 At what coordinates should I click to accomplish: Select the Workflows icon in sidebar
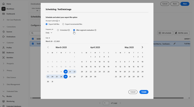pos(3,9)
